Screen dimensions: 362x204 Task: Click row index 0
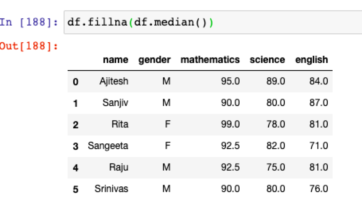tap(76, 82)
